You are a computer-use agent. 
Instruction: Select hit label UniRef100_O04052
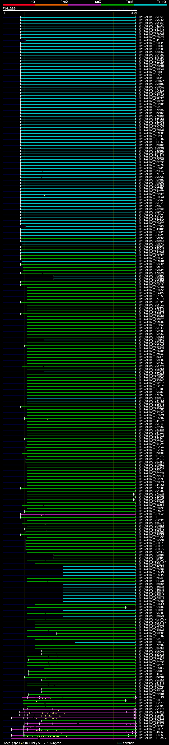[152, 55]
